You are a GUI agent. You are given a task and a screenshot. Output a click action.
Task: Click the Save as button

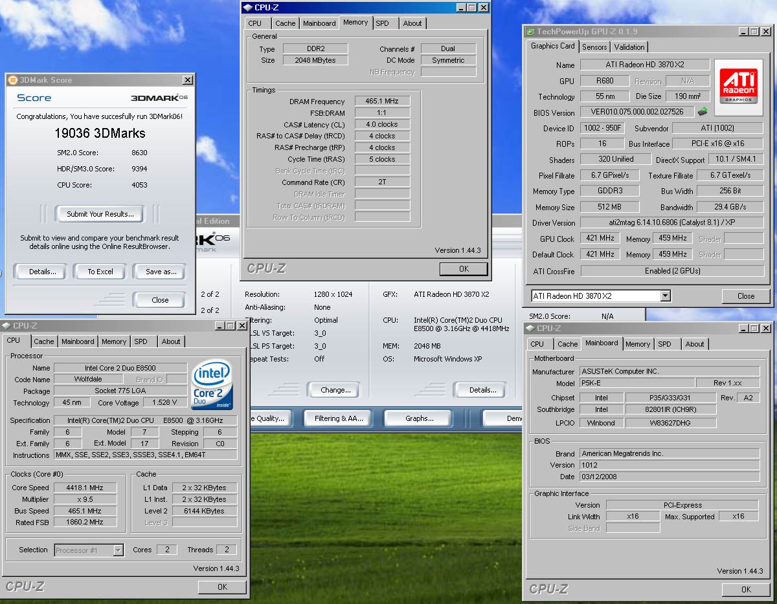coord(160,272)
